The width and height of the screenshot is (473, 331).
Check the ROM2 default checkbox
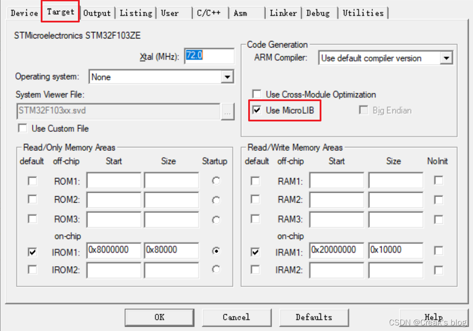click(x=32, y=199)
